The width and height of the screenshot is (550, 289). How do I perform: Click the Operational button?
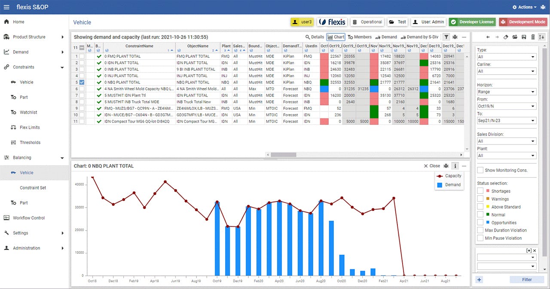pos(368,22)
